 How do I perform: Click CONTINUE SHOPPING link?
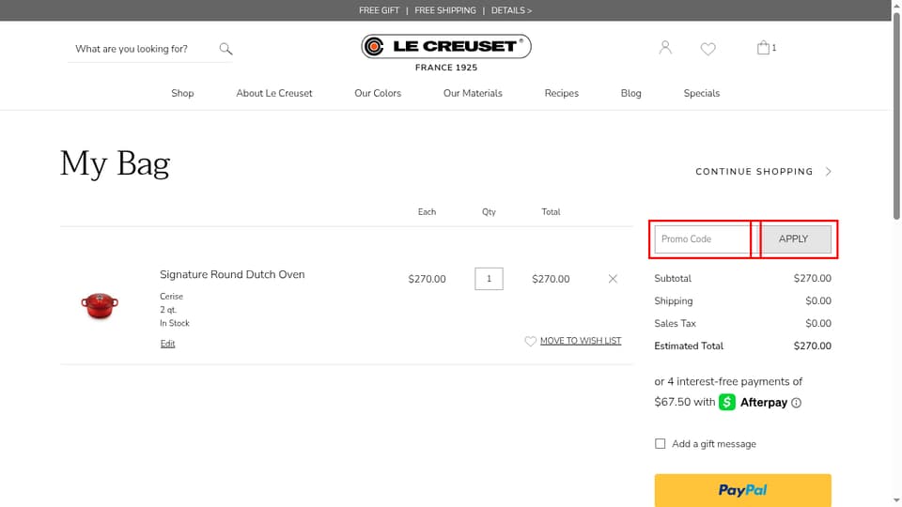pyautogui.click(x=754, y=171)
